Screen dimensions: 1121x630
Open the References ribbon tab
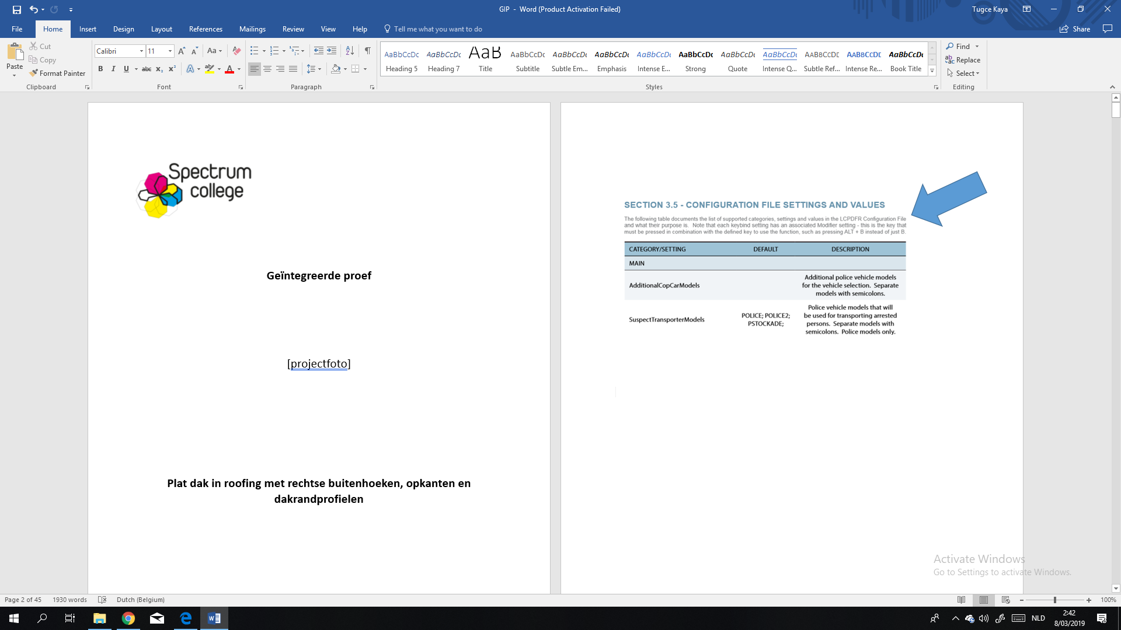(206, 29)
